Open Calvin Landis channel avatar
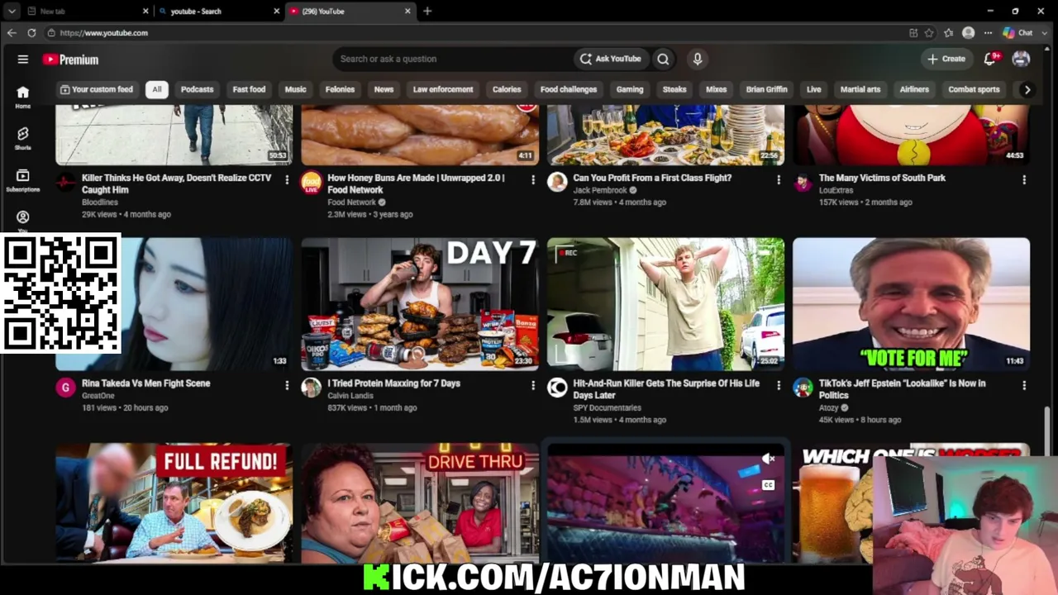The width and height of the screenshot is (1058, 595). click(311, 388)
